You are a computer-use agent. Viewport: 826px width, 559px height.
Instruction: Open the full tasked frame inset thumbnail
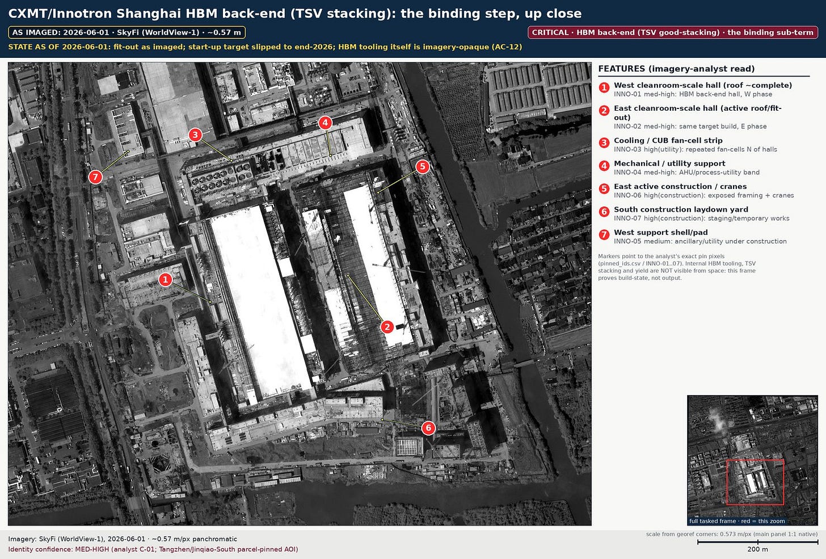click(x=753, y=460)
